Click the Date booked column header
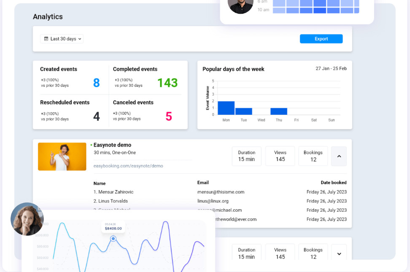The image size is (410, 272). (x=335, y=183)
